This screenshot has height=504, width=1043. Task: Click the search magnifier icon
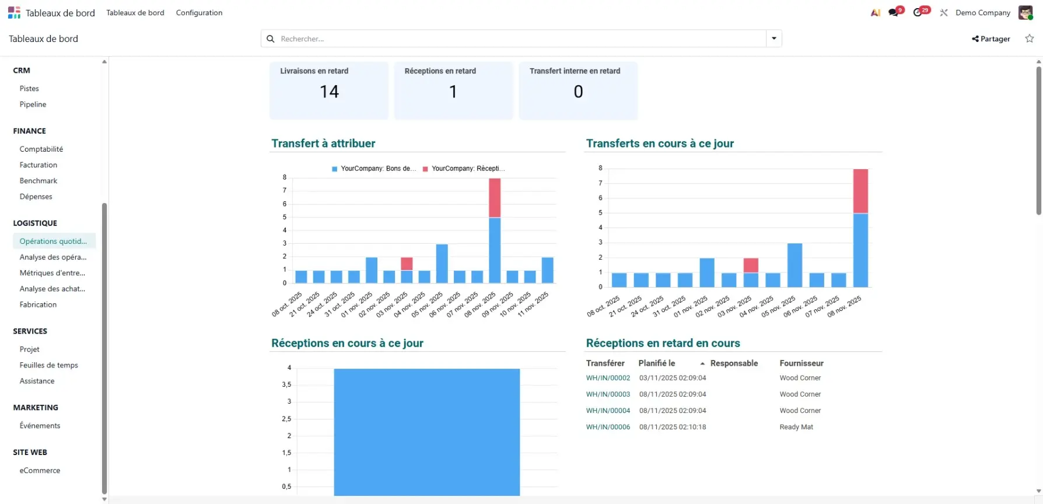[x=271, y=39]
